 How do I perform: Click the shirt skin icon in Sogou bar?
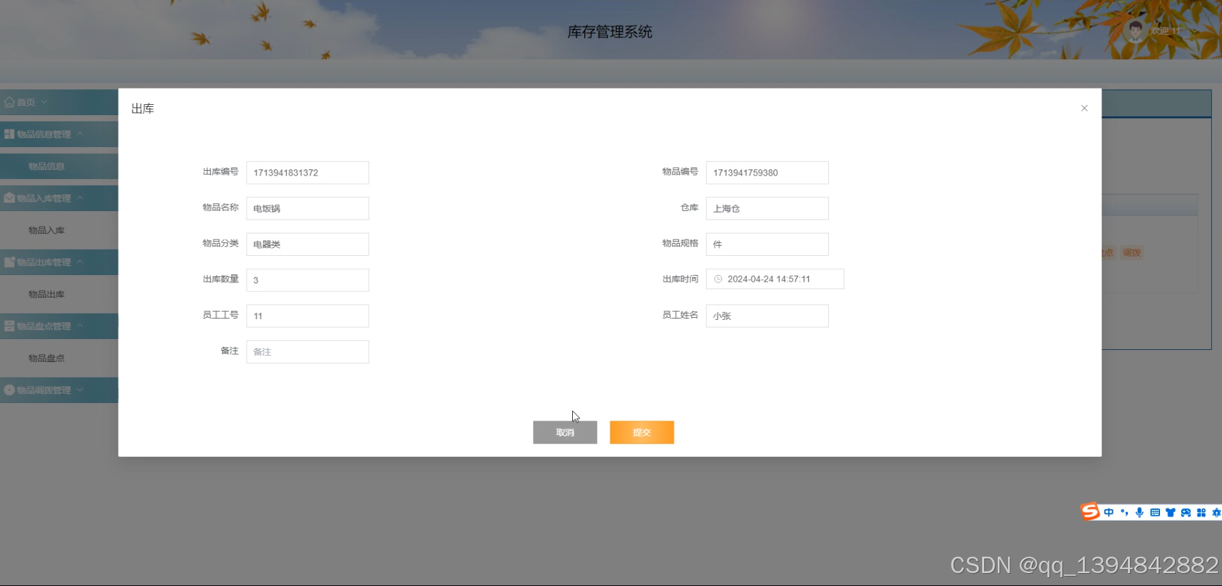point(1170,512)
